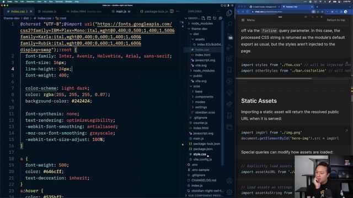Collapse all folders in Explorer
The height and width of the screenshot is (198, 353).
pos(221,18)
